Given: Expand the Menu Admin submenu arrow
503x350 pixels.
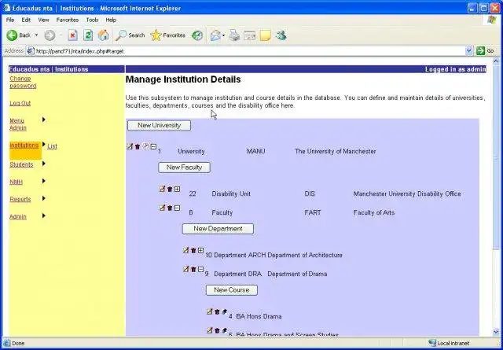Looking at the screenshot, I should point(44,120).
